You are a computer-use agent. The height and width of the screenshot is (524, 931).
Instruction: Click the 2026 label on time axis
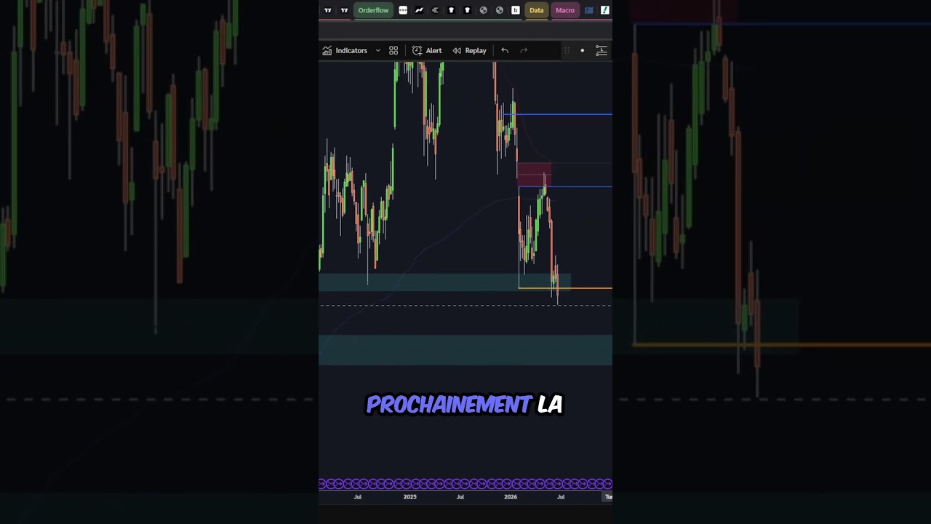point(511,497)
